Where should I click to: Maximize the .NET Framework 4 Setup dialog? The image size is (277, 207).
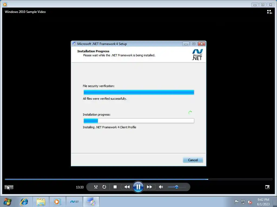point(194,44)
